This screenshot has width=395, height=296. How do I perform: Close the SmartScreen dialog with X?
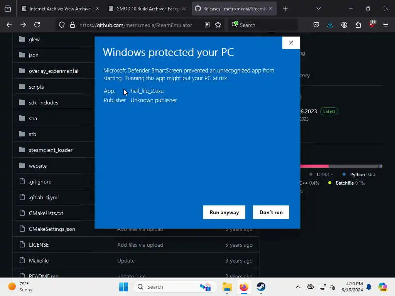(291, 43)
